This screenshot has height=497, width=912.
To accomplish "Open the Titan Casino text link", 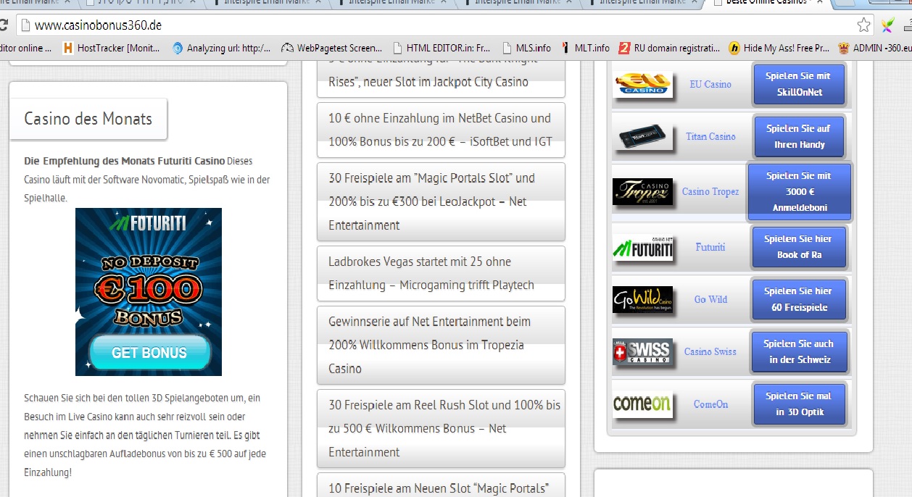I will [710, 136].
